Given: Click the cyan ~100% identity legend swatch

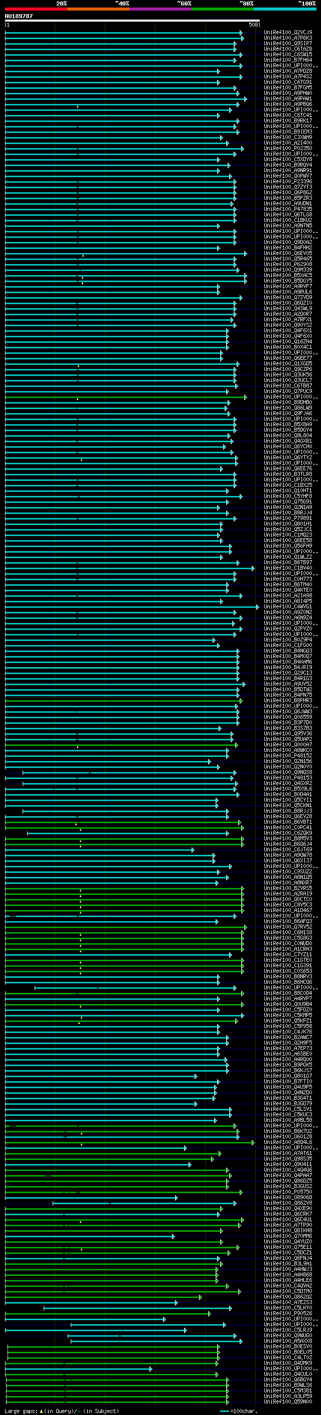Looking at the screenshot, I should 285,10.
